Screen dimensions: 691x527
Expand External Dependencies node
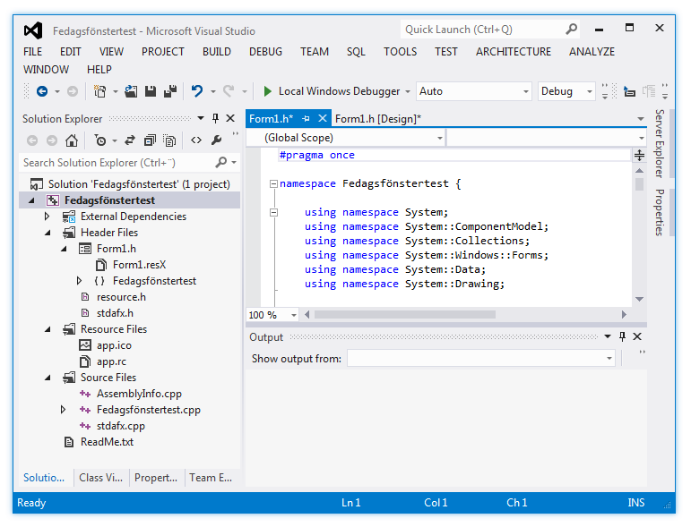pyautogui.click(x=48, y=216)
